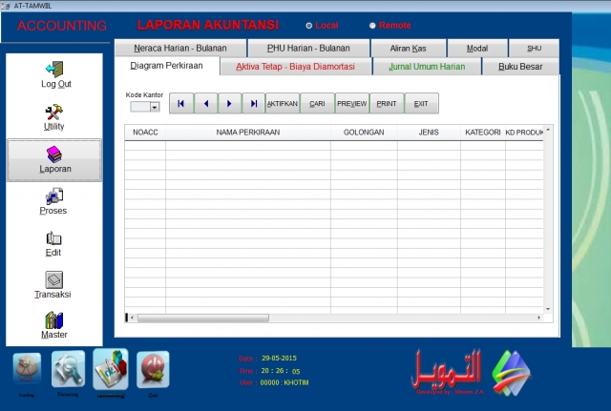
Task: Select the Laporan books icon
Action: pos(54,154)
